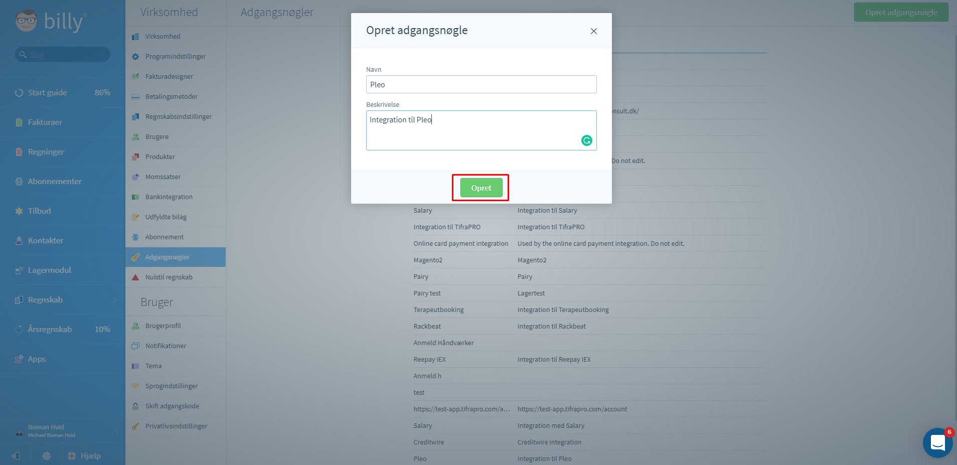Screen dimensions: 957x465
Task: Click the Integration til TifraPRO name cell
Action: coord(447,227)
